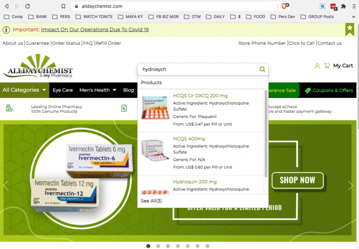The height and width of the screenshot is (249, 359).
Task: Click the red extension icon with badge
Action: click(334, 7)
